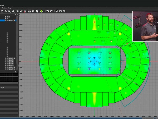Click the pencil edit icon in selected row
158x119 pixels.
click(x=6, y=20)
